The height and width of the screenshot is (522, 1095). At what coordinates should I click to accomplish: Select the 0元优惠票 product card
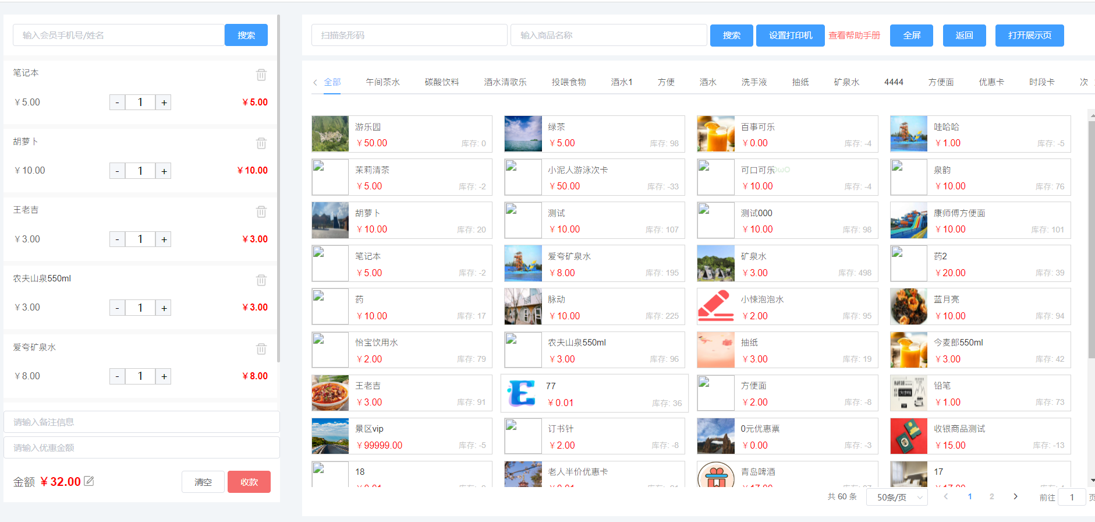point(788,436)
